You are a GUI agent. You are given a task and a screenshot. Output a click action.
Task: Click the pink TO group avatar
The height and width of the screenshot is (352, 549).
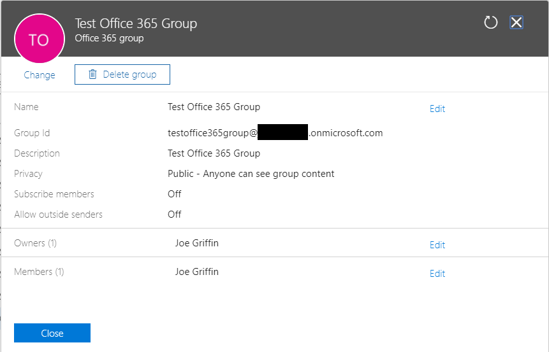[x=39, y=39]
